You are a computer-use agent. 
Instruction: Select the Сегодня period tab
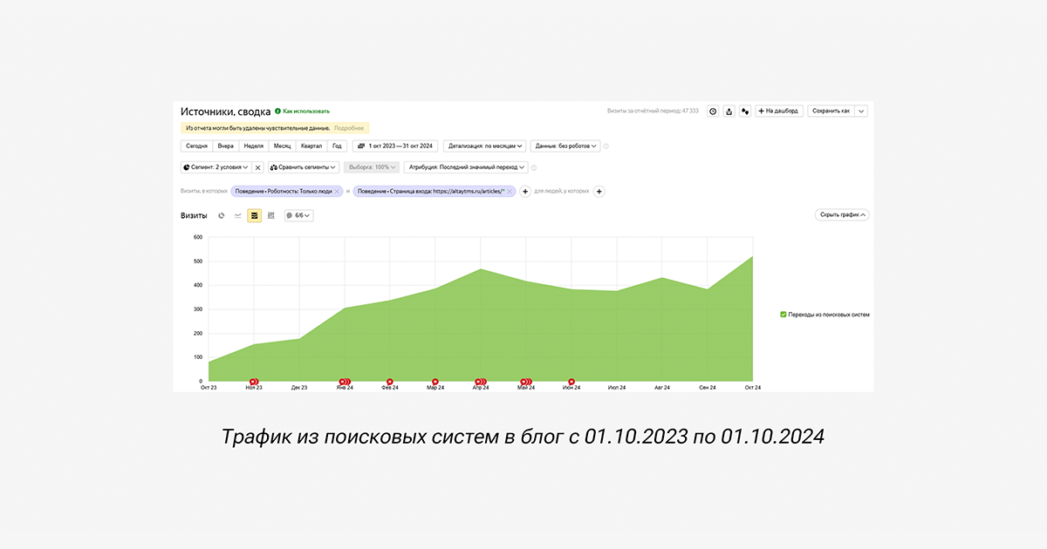tap(196, 146)
